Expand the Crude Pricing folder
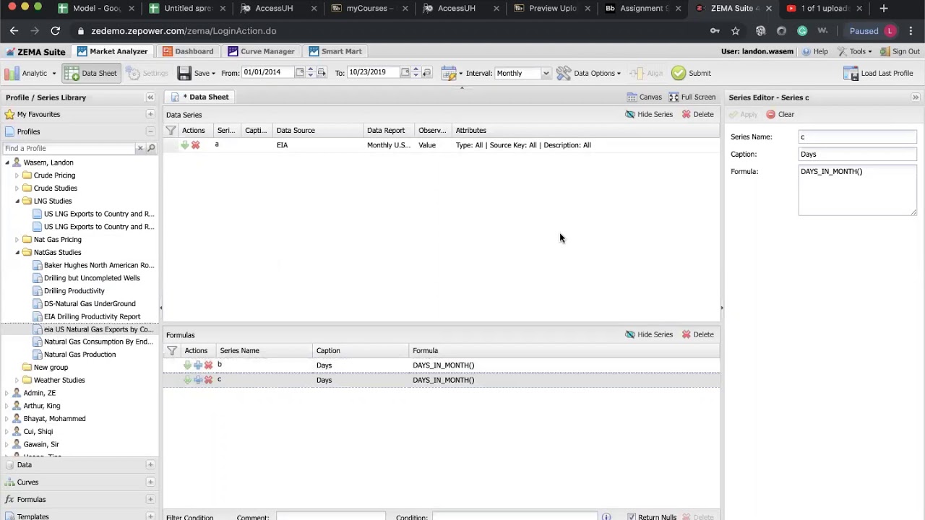The width and height of the screenshot is (925, 520). (17, 175)
